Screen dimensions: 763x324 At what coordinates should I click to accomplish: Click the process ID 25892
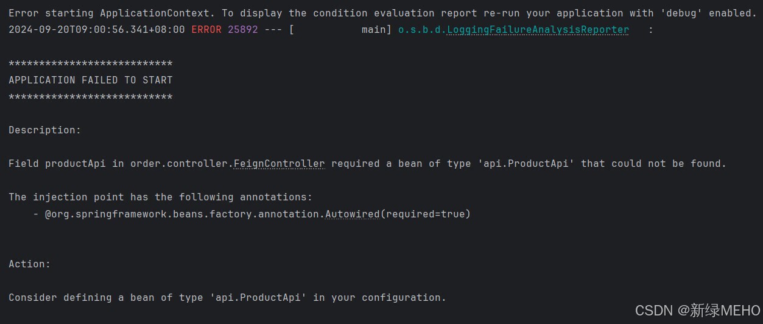(243, 30)
